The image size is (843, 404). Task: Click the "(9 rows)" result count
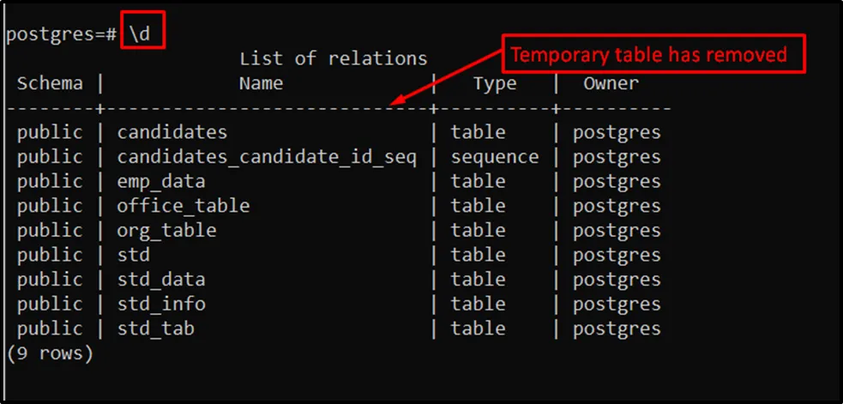pyautogui.click(x=49, y=353)
